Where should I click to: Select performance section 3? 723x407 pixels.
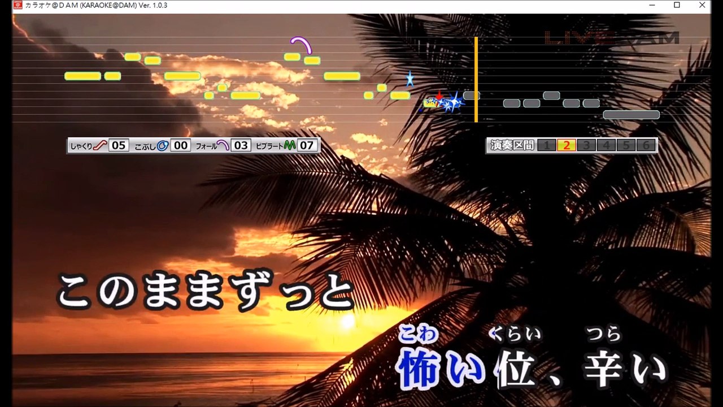586,145
